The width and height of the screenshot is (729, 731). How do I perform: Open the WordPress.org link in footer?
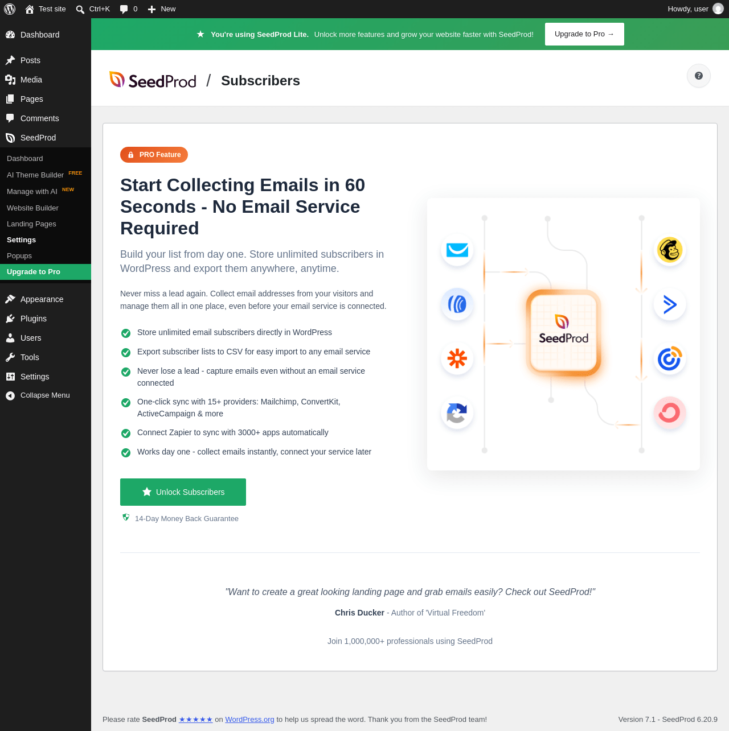(249, 720)
